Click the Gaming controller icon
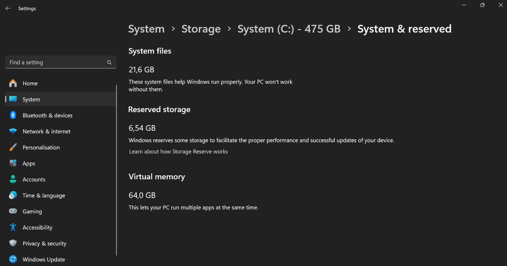The image size is (507, 266). [13, 211]
